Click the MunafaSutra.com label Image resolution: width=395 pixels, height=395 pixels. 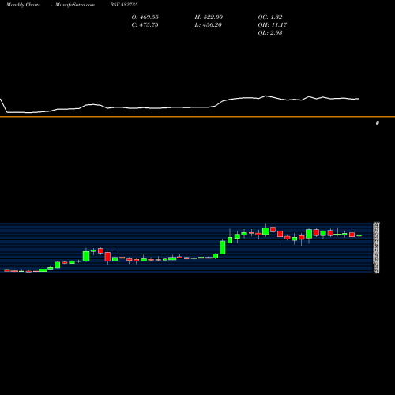pyautogui.click(x=75, y=5)
